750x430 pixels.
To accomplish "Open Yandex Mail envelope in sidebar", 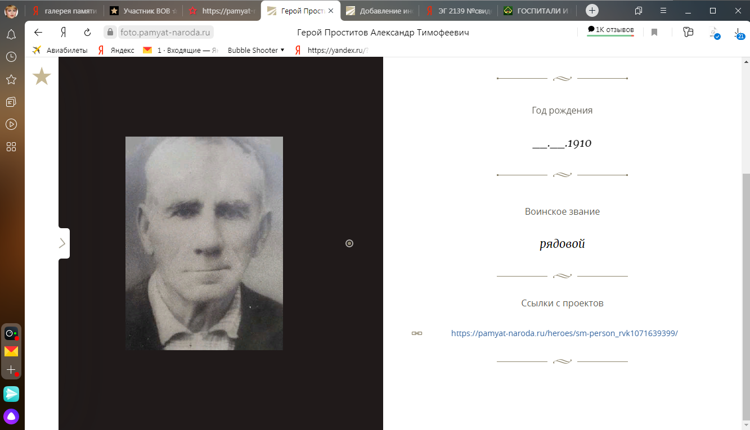I will (11, 352).
